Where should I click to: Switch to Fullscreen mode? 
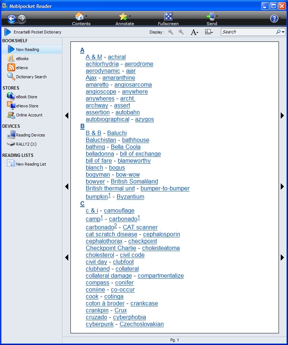pyautogui.click(x=169, y=16)
